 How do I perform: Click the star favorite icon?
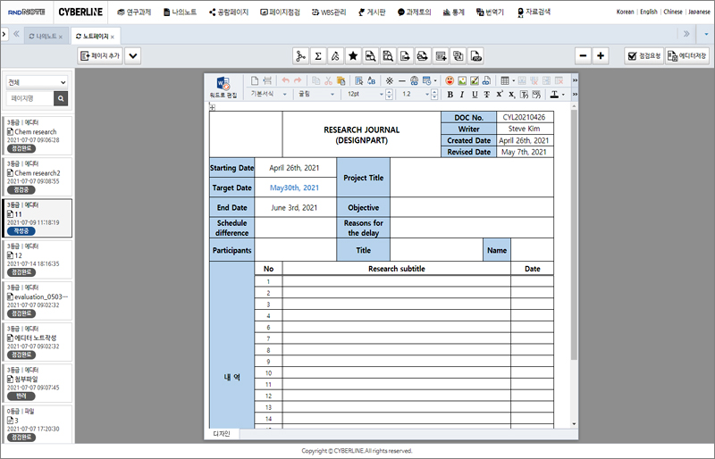point(353,55)
